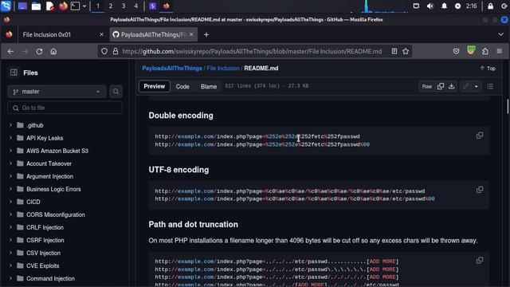This screenshot has height=287, width=510.
Task: Open the terminal launcher dropdown arrow
Action: [84, 6]
